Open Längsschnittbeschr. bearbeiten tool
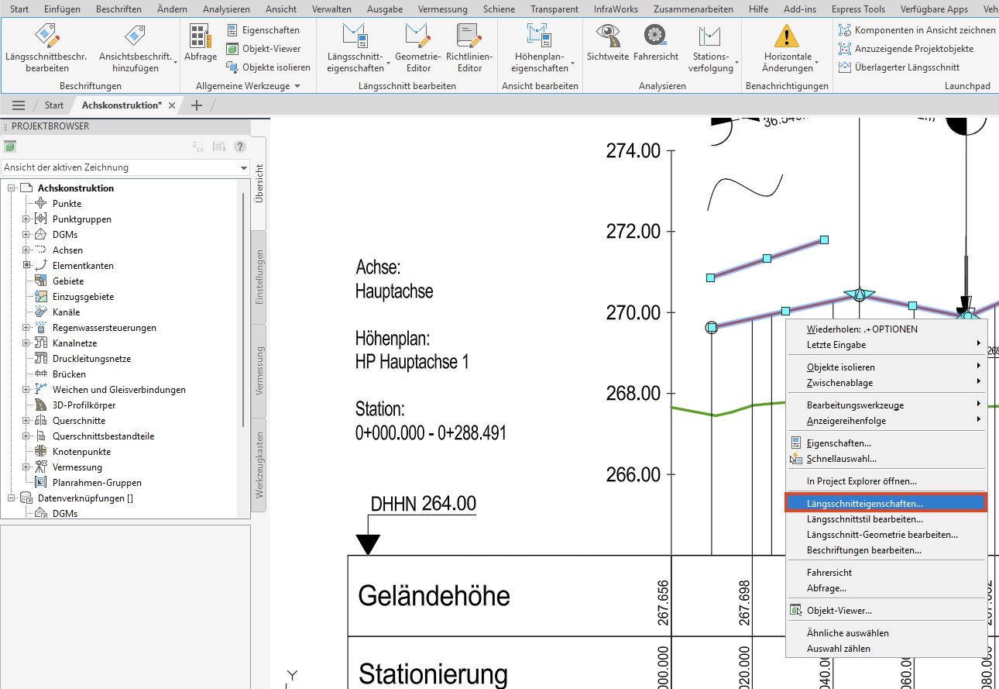 point(46,48)
